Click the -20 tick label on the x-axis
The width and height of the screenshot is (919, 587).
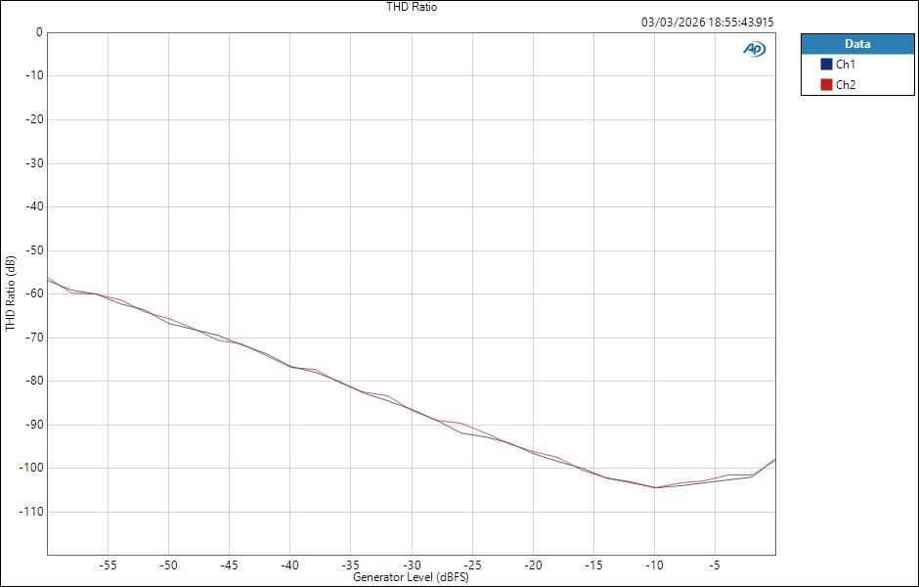click(533, 565)
